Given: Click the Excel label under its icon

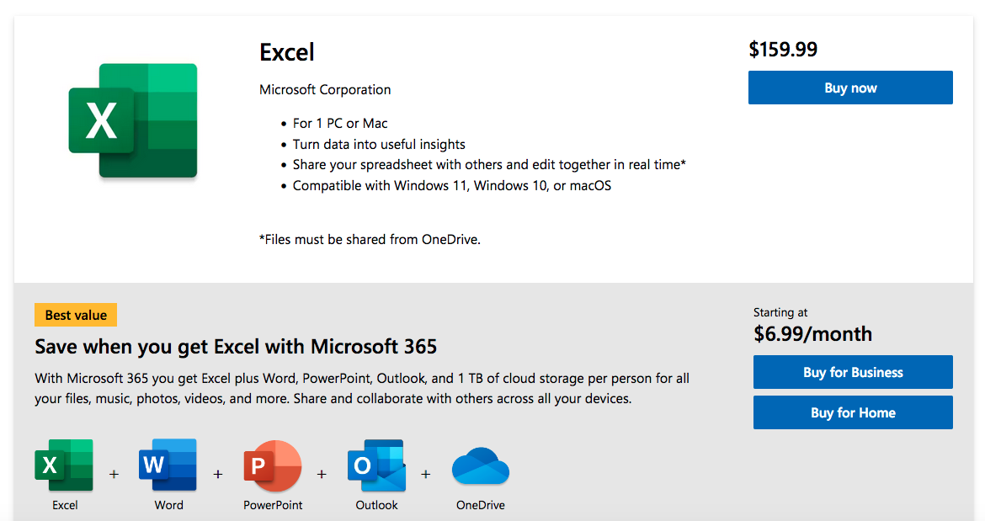Looking at the screenshot, I should pos(65,505).
